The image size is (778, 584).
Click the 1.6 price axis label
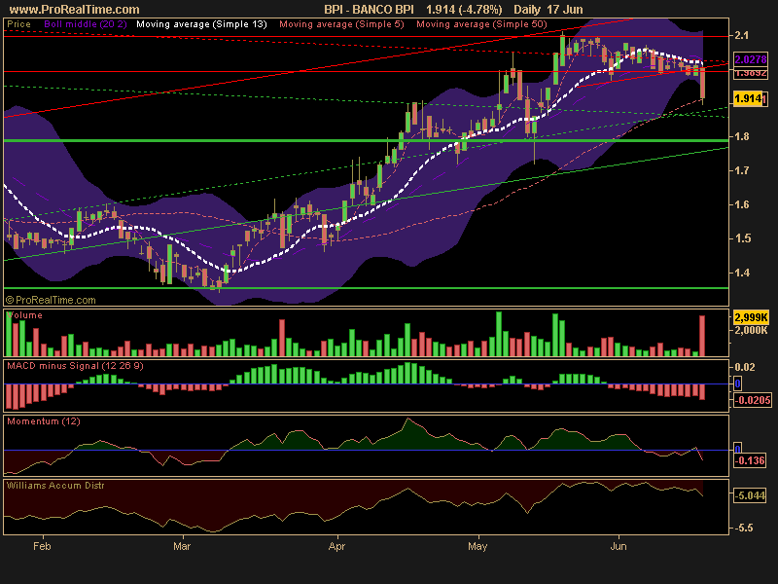(x=742, y=204)
